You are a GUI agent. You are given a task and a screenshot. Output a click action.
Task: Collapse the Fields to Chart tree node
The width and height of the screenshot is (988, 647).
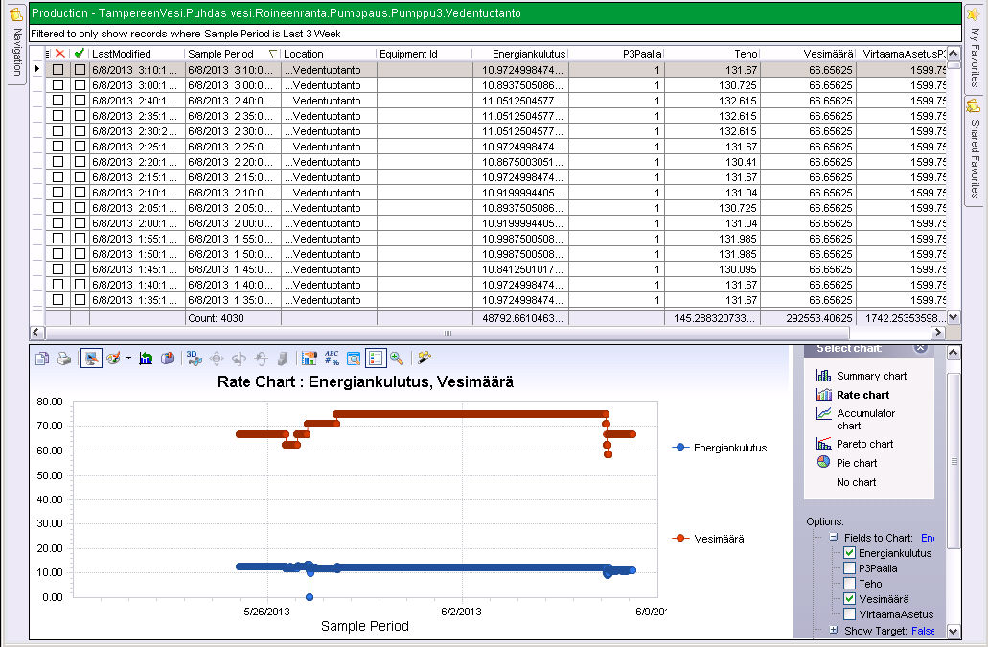833,538
